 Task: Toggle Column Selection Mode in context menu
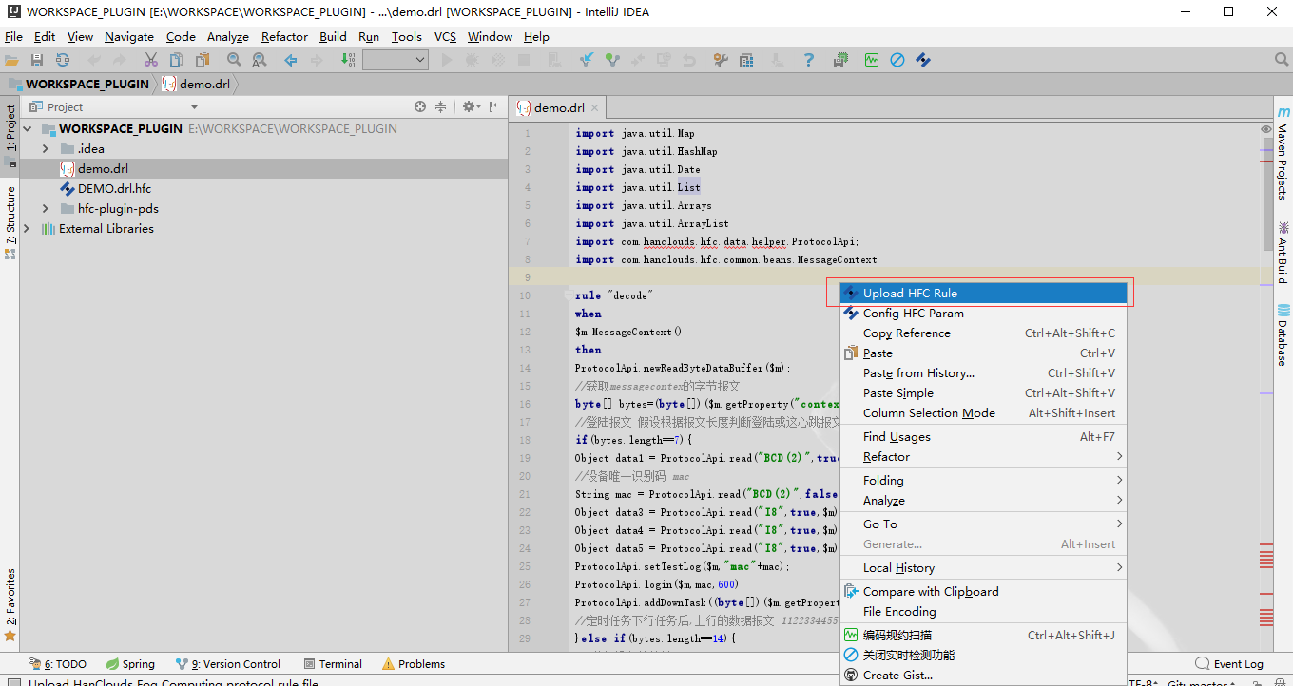983,413
